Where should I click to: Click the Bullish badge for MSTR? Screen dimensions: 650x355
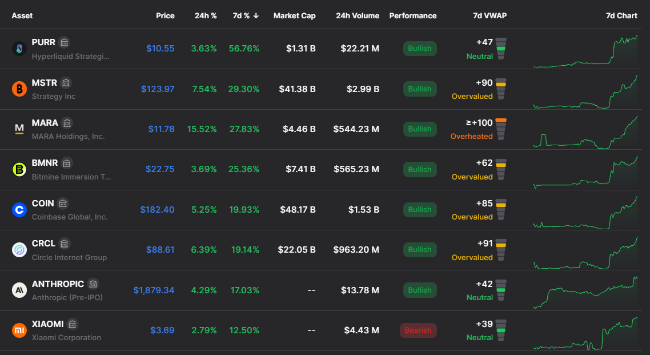pyautogui.click(x=419, y=89)
